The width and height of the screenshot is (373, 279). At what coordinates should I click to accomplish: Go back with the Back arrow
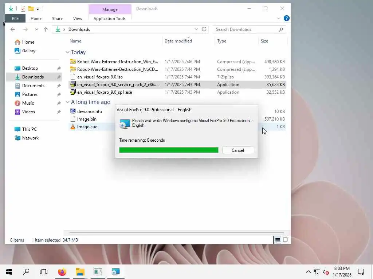tap(13, 29)
